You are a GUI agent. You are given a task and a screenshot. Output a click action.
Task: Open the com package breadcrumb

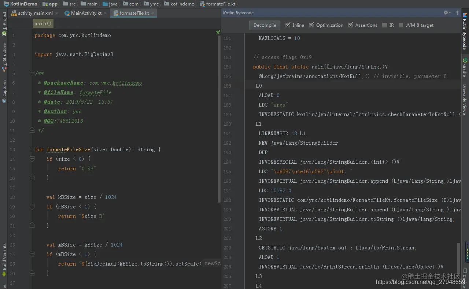131,4
